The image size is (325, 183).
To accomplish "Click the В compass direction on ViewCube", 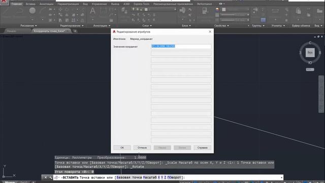I will (x=320, y=53).
